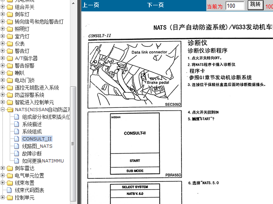Screen dimensions: 273x204
Task: Click the 倒车灯 folder icon
Action: pos(10,14)
